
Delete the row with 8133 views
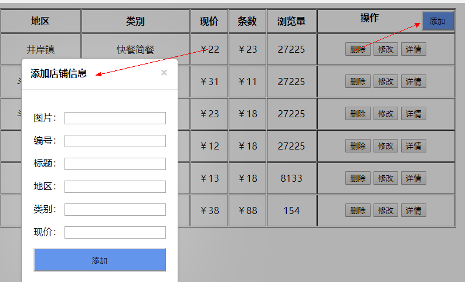pos(358,178)
